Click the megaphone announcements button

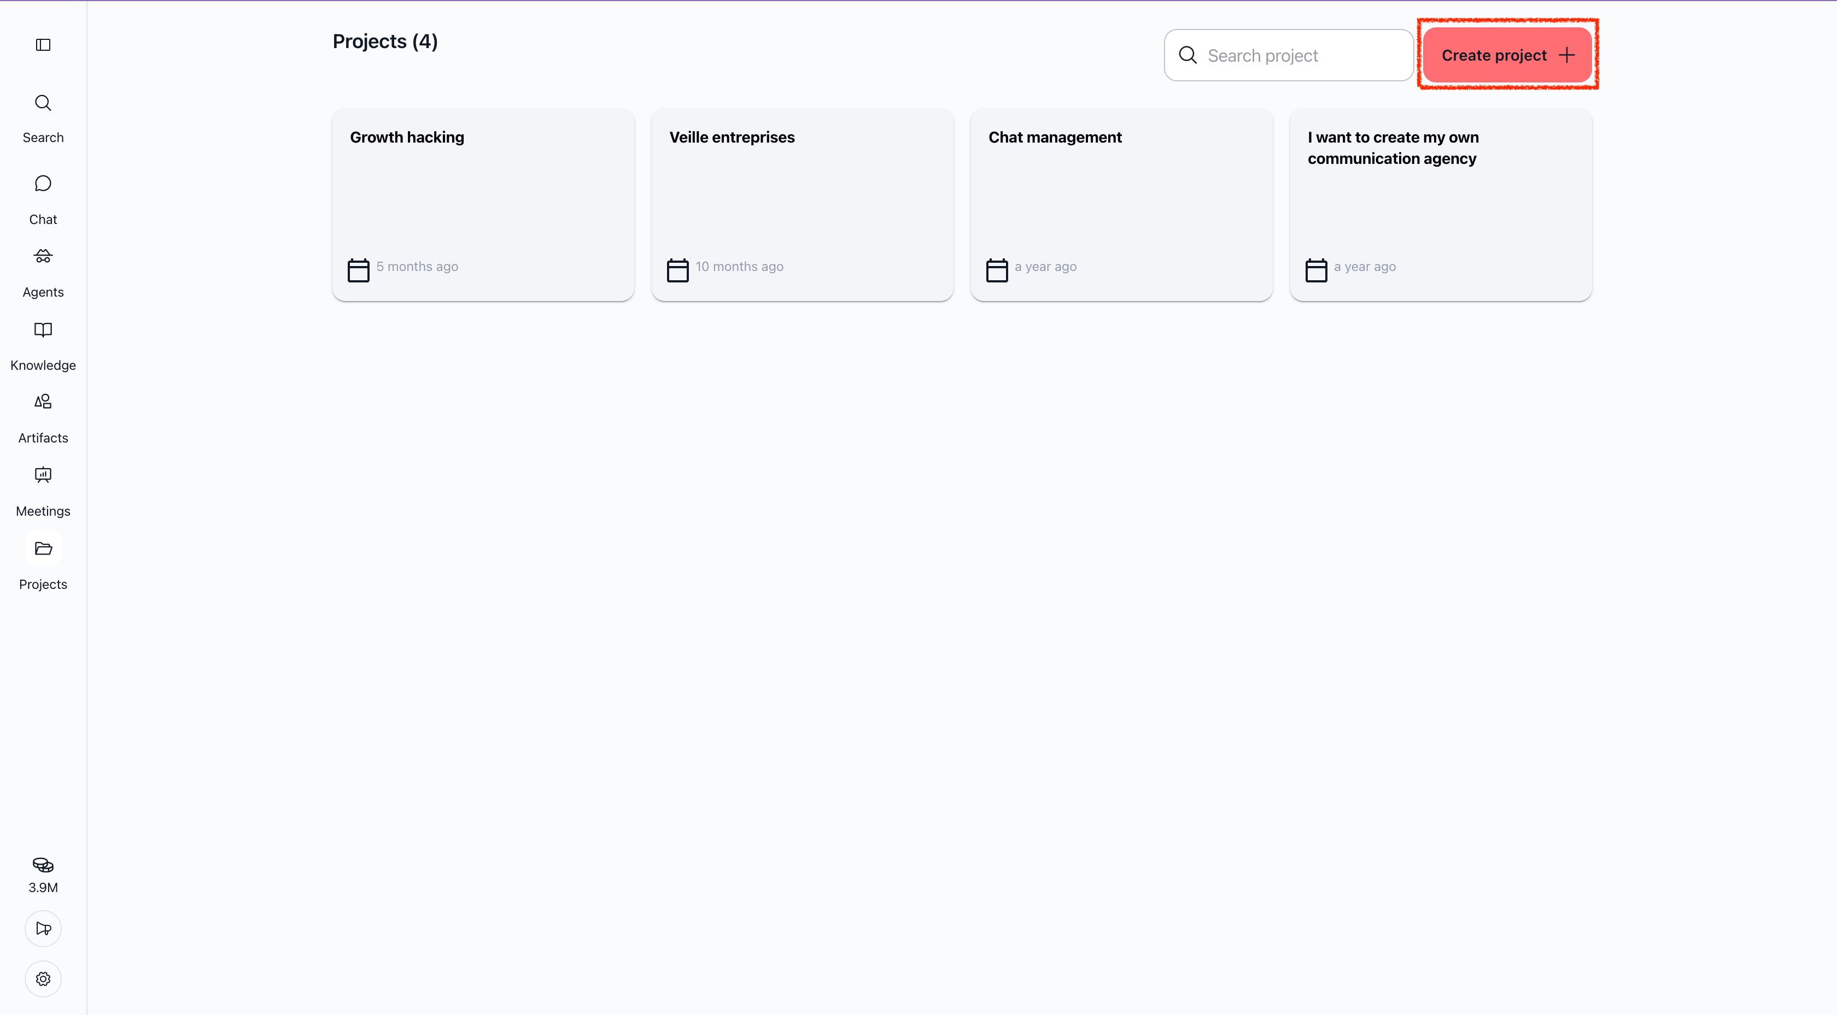(43, 929)
